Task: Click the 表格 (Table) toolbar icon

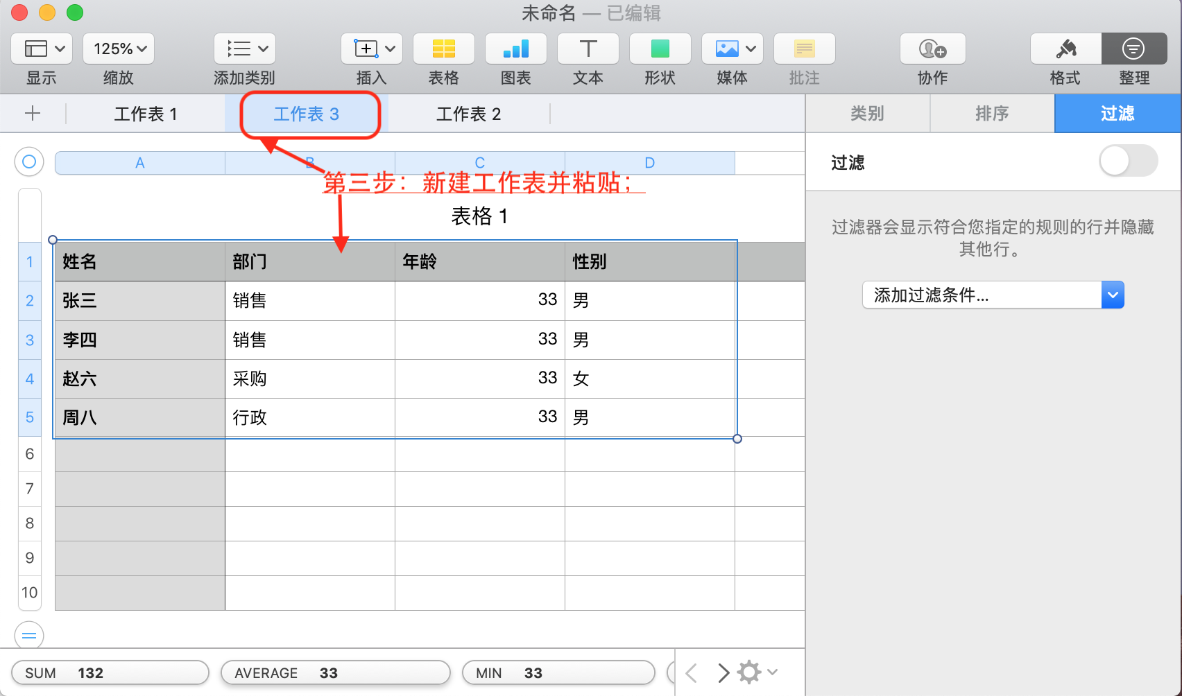Action: tap(443, 49)
